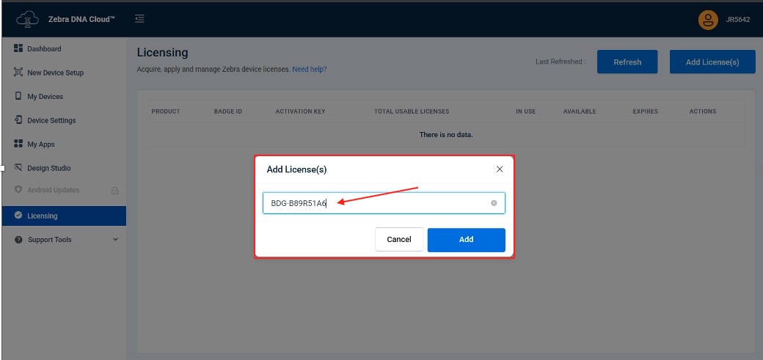Open Android Updates in the sidebar
This screenshot has height=360, width=763.
[53, 191]
